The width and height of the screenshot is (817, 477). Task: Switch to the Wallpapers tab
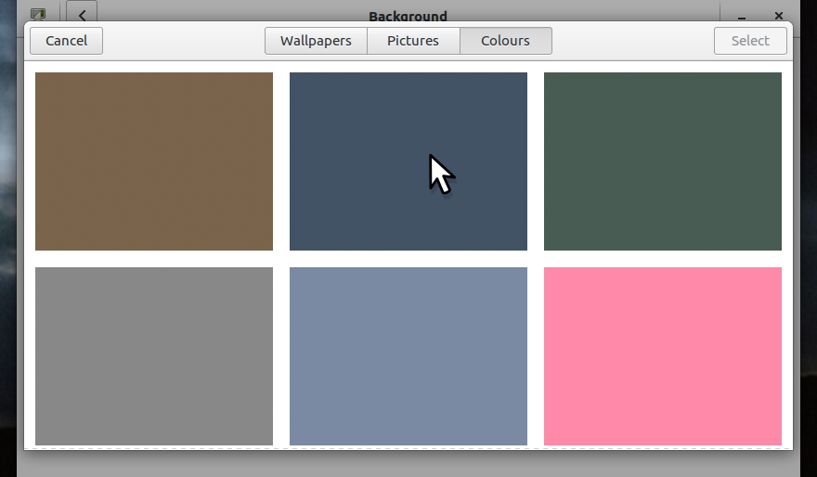tap(316, 41)
